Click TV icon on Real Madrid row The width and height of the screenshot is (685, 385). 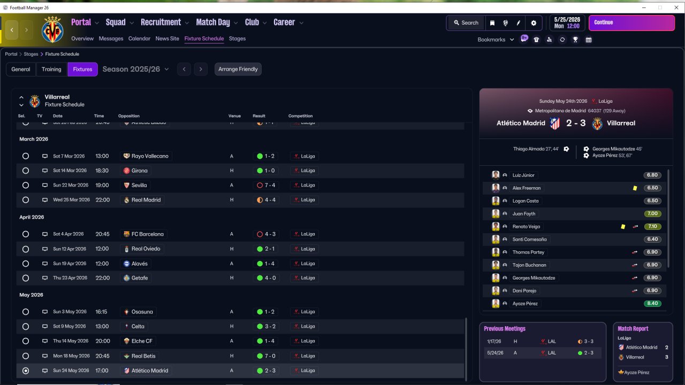coord(45,200)
